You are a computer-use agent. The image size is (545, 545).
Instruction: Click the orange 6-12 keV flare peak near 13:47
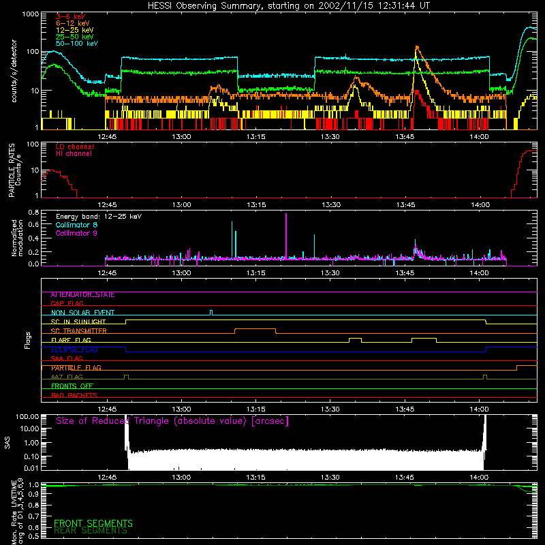[417, 48]
